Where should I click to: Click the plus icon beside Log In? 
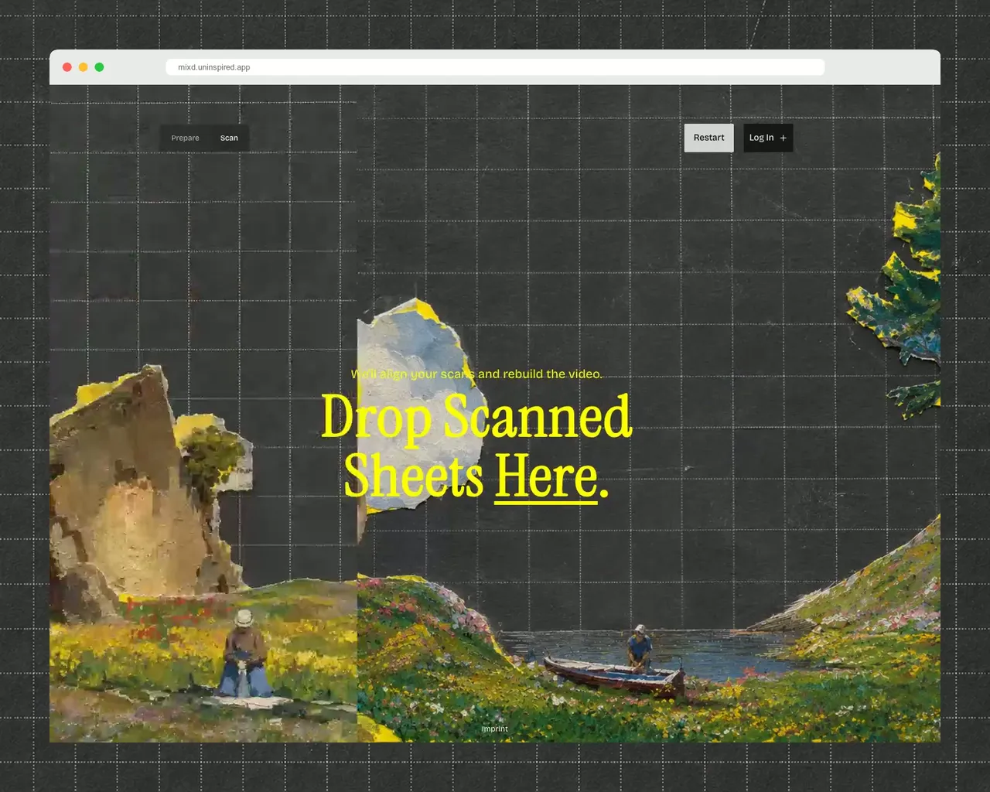pos(783,138)
